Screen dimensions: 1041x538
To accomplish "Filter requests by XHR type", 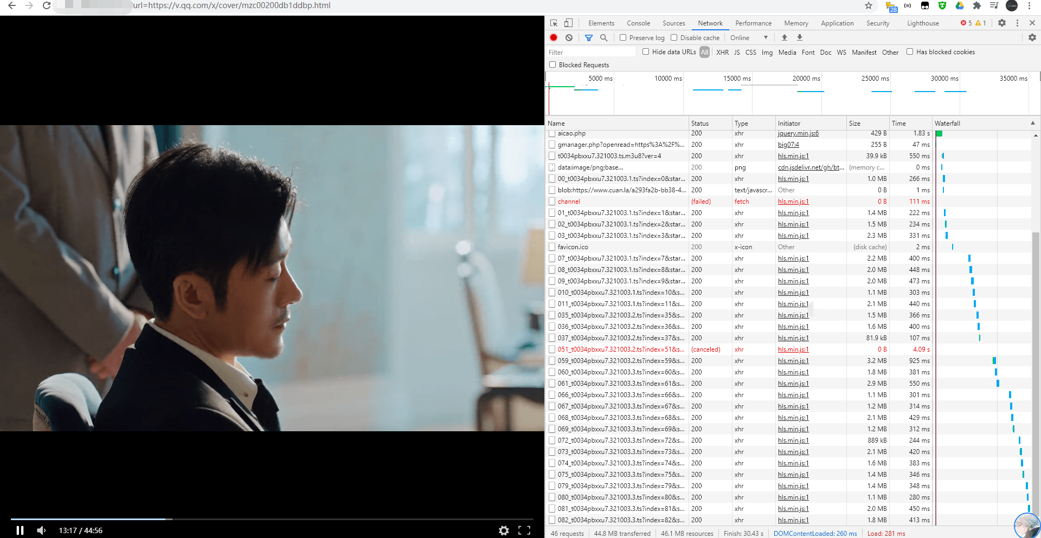I will [x=722, y=52].
